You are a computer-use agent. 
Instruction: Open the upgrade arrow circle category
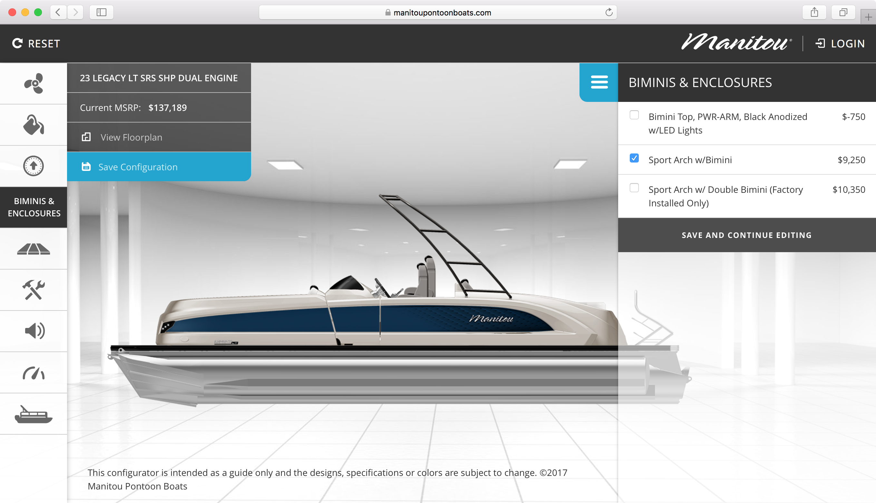pos(34,166)
